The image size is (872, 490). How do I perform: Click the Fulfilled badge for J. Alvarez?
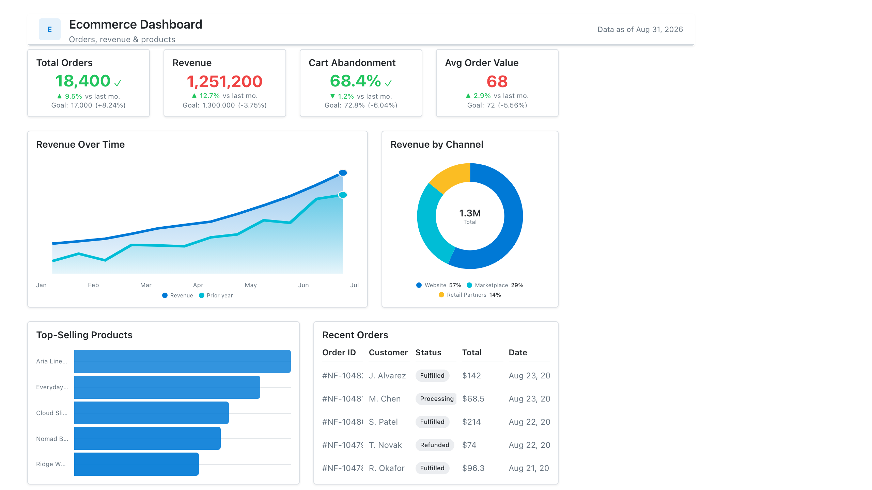pos(432,376)
